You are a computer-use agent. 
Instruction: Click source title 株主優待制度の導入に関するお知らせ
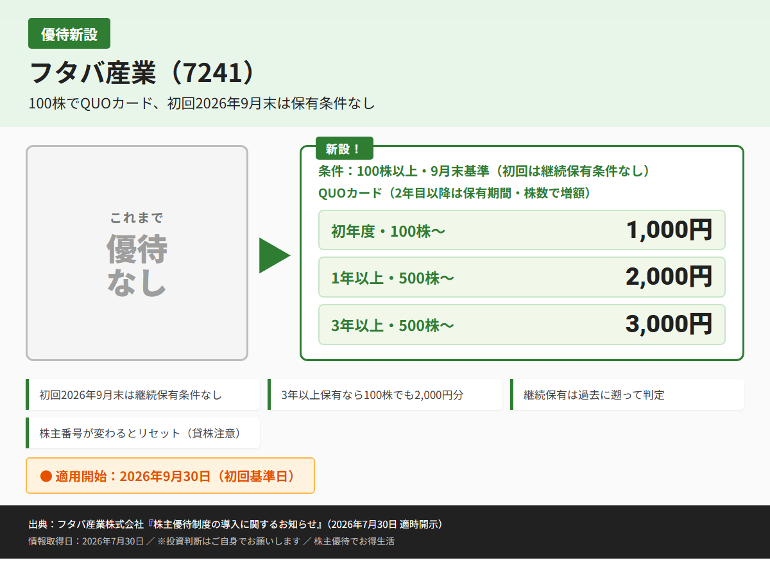(x=237, y=524)
